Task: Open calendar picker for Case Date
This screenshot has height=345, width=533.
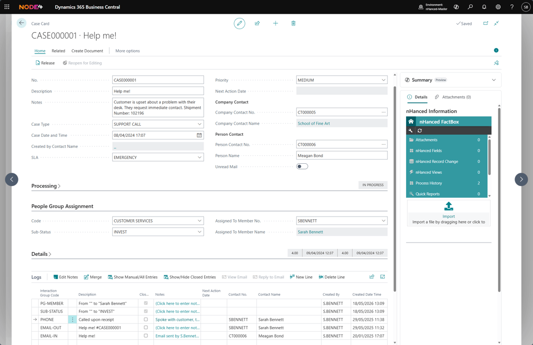Action: [x=199, y=135]
